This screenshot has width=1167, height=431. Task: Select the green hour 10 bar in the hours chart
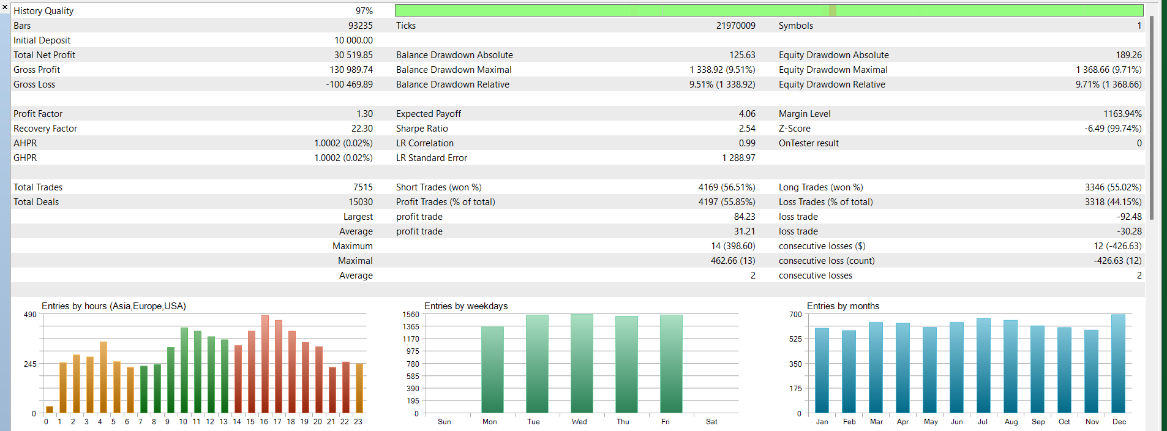(x=184, y=370)
